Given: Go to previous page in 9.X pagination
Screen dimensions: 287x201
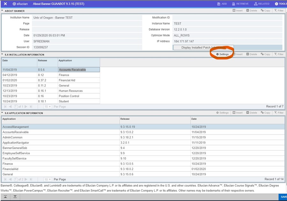Looking at the screenshot, I should tap(10, 179).
